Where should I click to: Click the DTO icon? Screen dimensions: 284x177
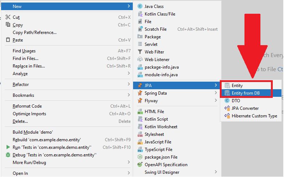[x=227, y=101]
